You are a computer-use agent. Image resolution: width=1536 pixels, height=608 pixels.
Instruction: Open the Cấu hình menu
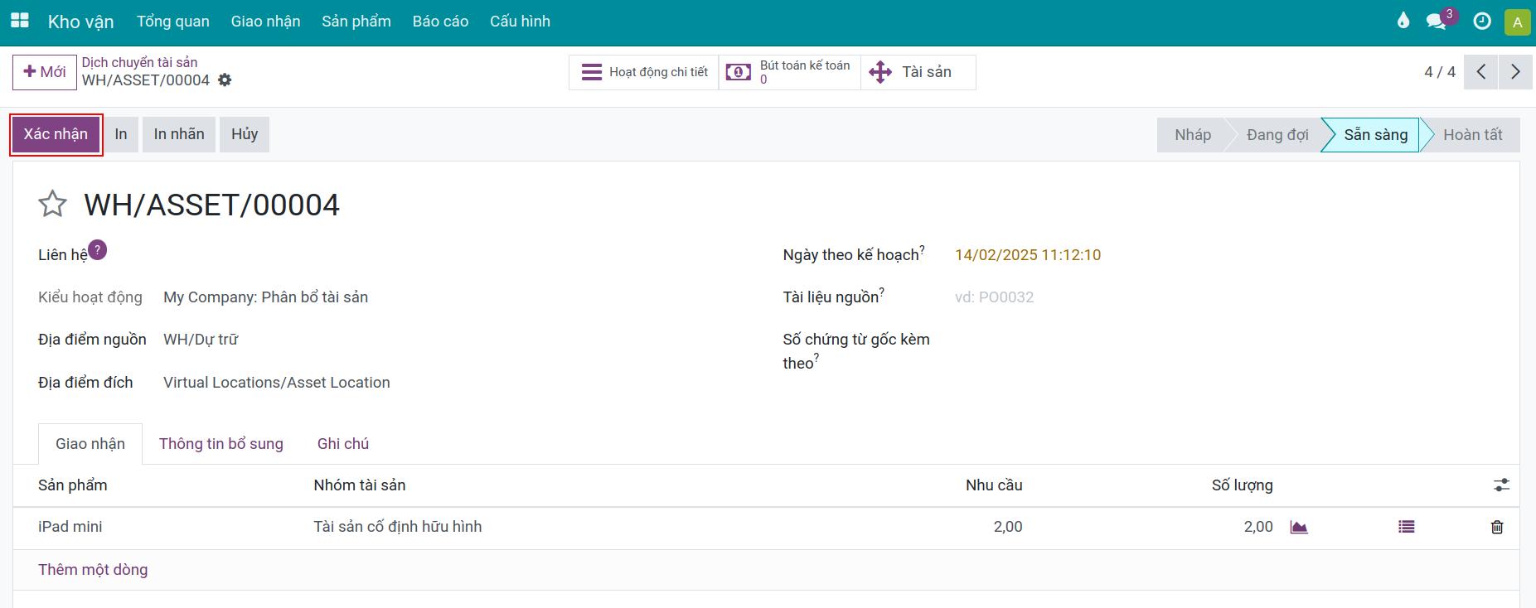(520, 22)
